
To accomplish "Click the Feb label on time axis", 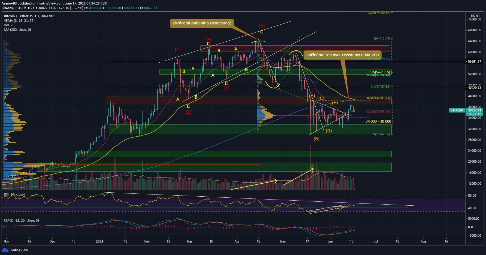I will 147,241.
